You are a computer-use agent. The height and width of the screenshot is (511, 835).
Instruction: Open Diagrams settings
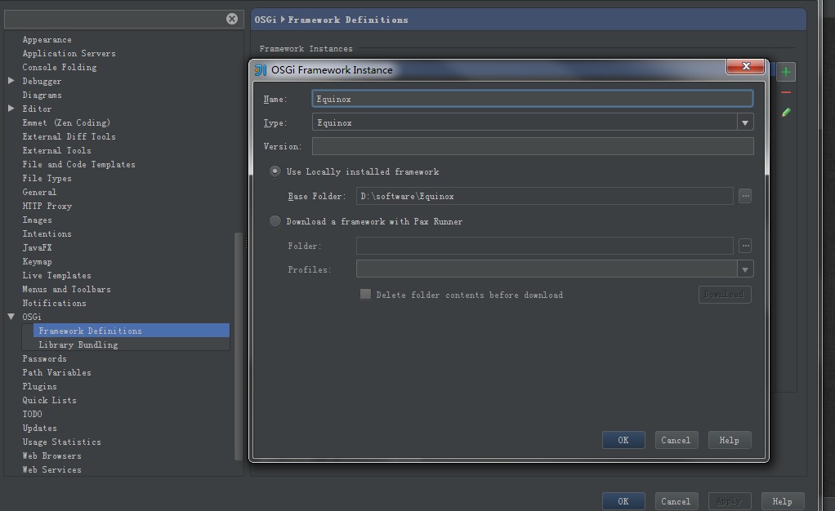point(42,95)
